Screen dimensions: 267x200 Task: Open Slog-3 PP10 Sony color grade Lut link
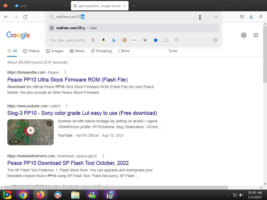tap(82, 113)
